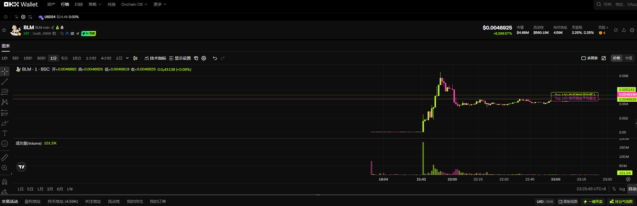Select the 15分 time interval
The height and width of the screenshot is (206, 637).
(77, 58)
